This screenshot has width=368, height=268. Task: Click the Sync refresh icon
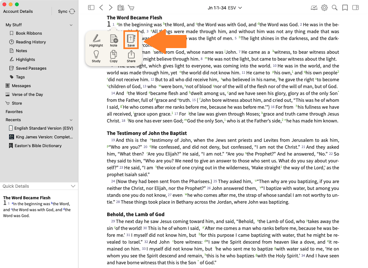point(72,12)
